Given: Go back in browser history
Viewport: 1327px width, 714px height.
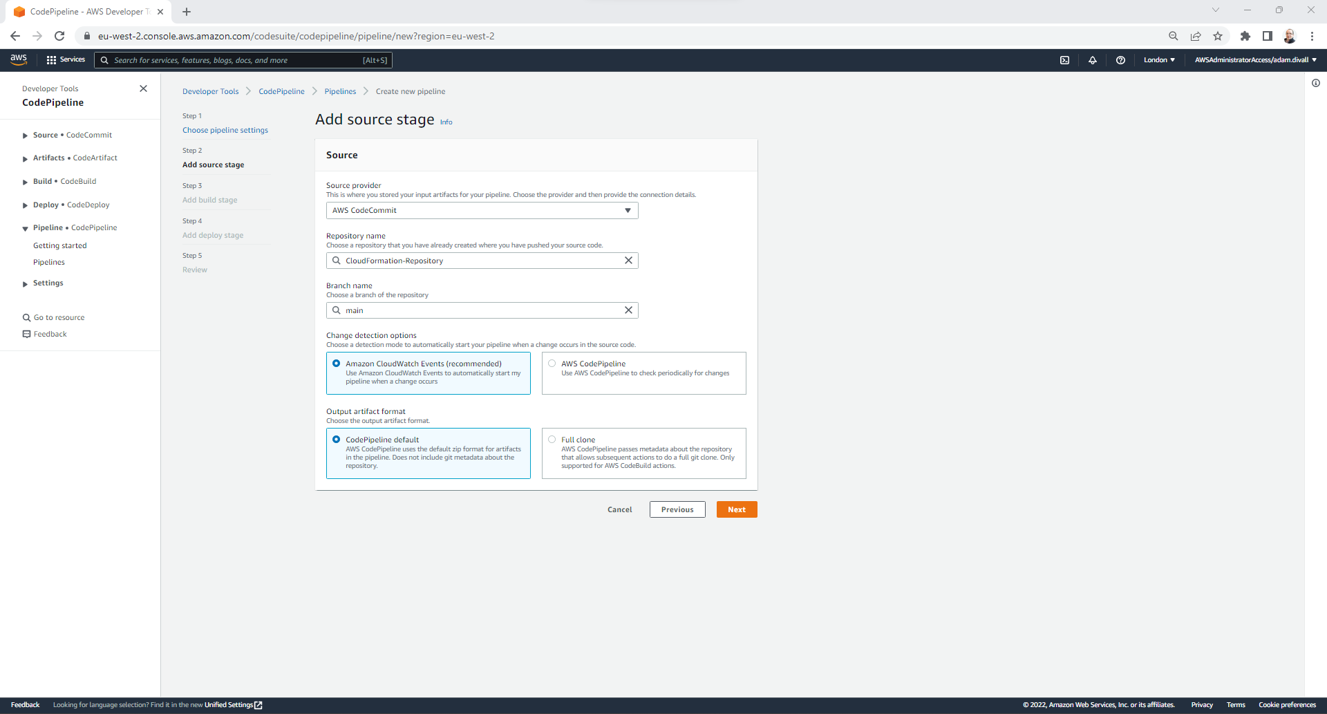Looking at the screenshot, I should tap(15, 36).
